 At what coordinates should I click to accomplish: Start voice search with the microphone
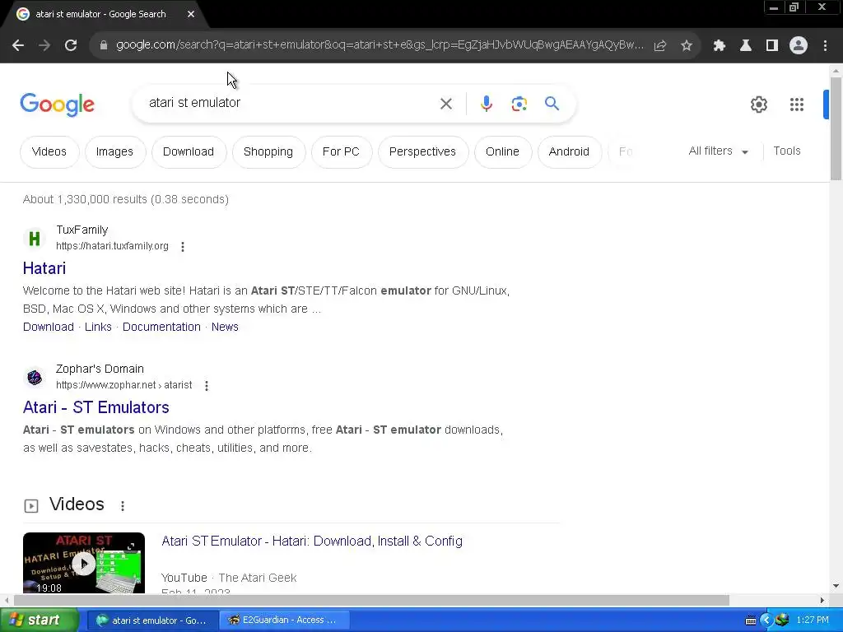tap(487, 104)
